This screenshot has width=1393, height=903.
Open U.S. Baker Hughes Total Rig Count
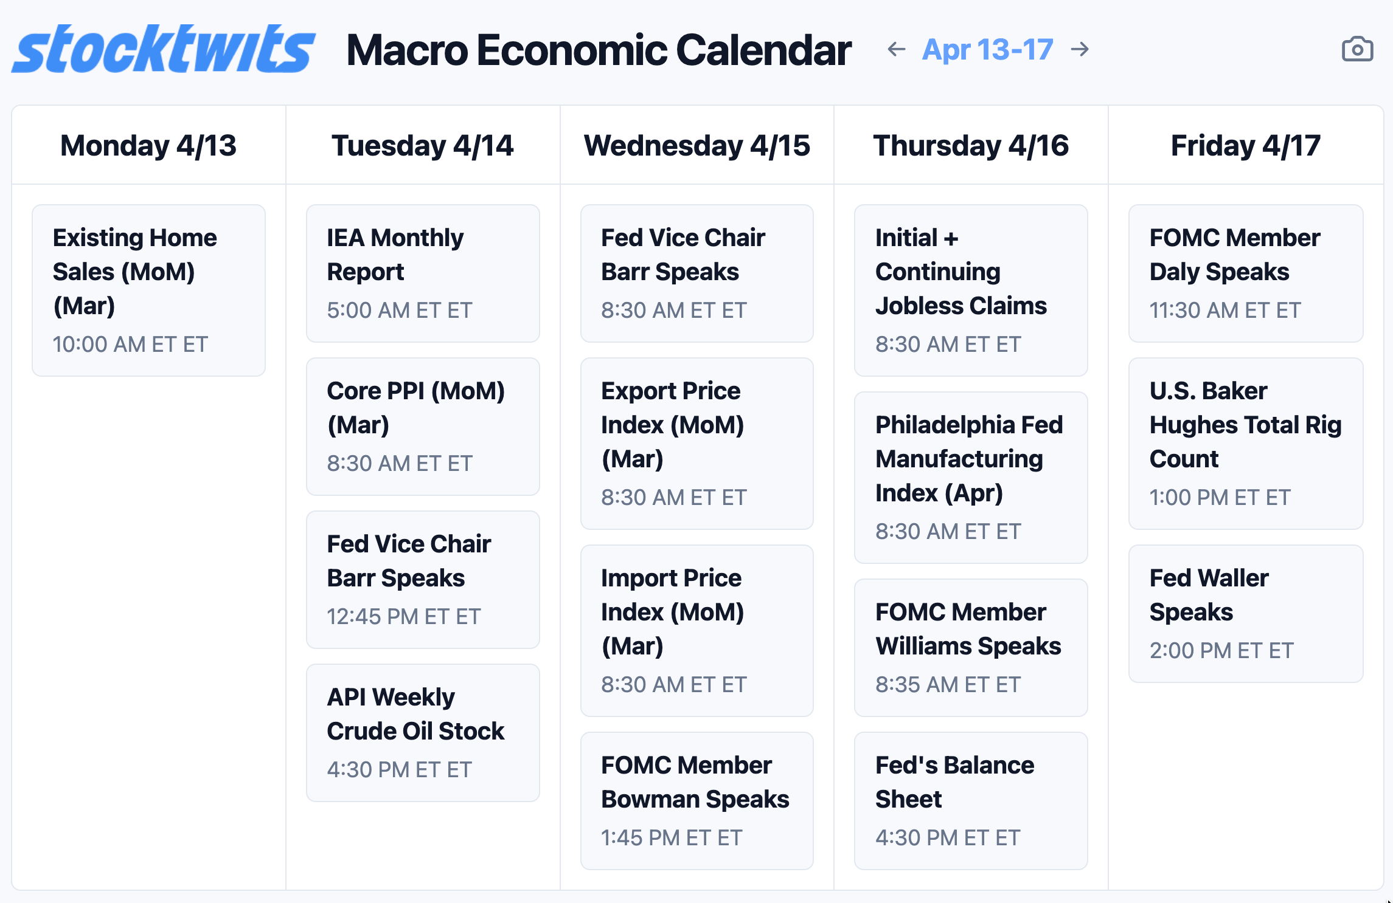tap(1245, 443)
